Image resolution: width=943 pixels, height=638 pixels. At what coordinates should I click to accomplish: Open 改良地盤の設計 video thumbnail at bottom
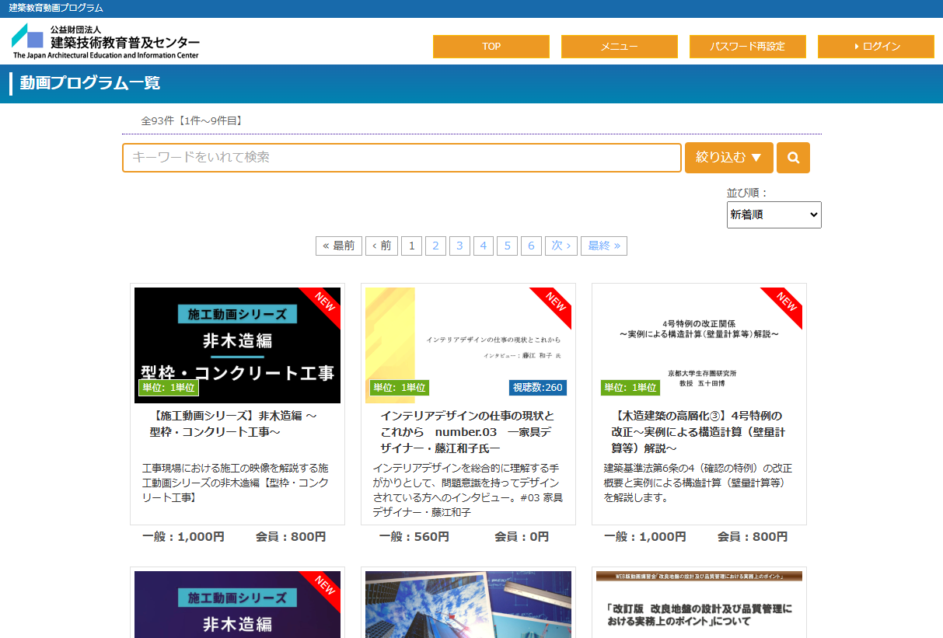tap(699, 605)
